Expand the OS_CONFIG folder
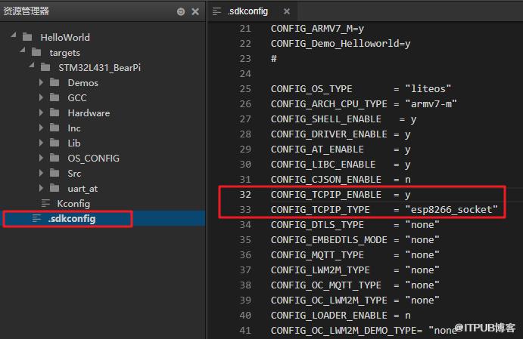Viewport: 523px width, 339px height. click(41, 158)
